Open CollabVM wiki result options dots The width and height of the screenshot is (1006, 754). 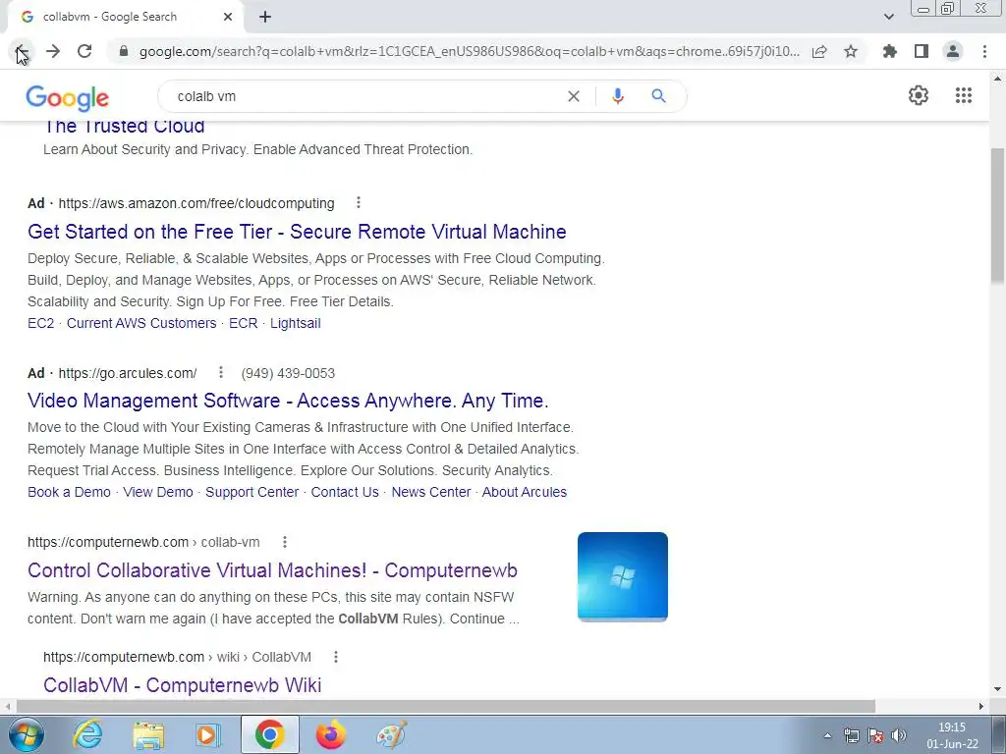[x=336, y=657]
